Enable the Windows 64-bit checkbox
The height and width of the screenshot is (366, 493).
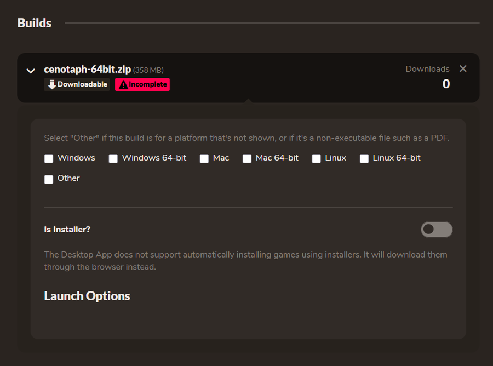(113, 158)
